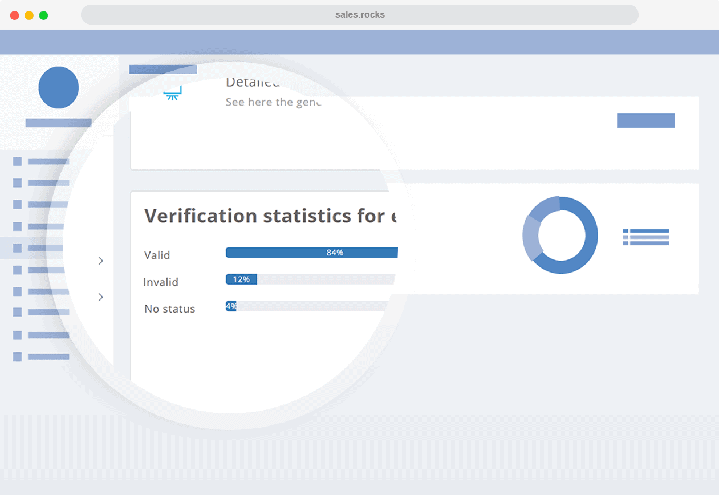Click the No status 4% bar

click(308, 306)
